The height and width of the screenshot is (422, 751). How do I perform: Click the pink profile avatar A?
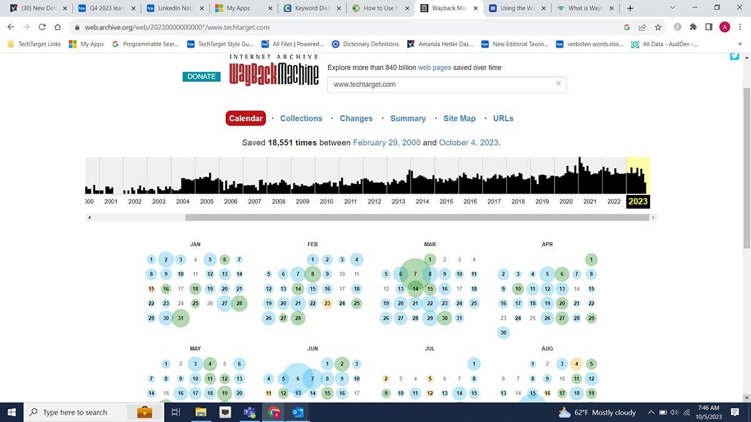(724, 27)
